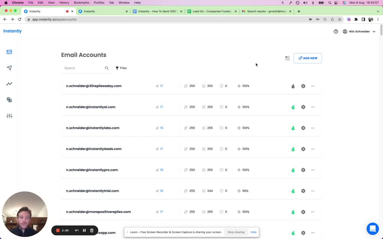
Task: Open more options for instantlylabs.com account
Action: [313, 128]
